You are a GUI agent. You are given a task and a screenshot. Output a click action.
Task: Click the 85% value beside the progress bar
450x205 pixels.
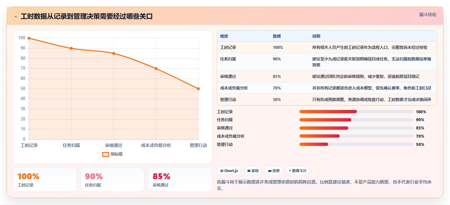coord(420,128)
